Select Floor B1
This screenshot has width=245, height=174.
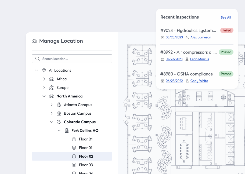(86, 139)
